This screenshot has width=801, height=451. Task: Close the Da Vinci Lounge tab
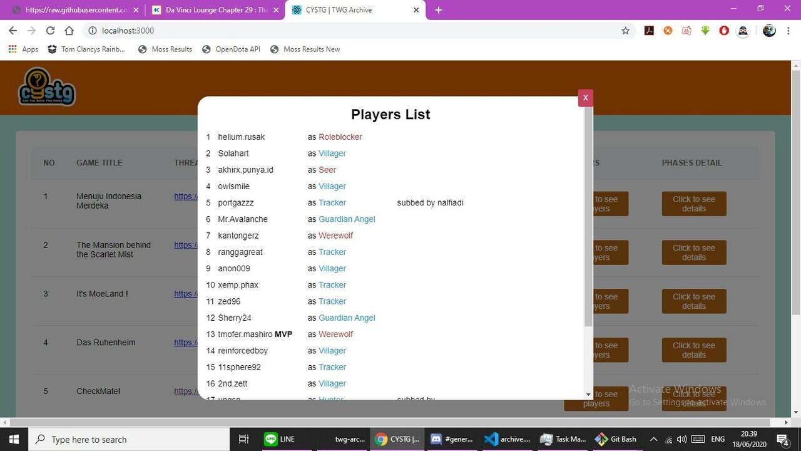(276, 10)
